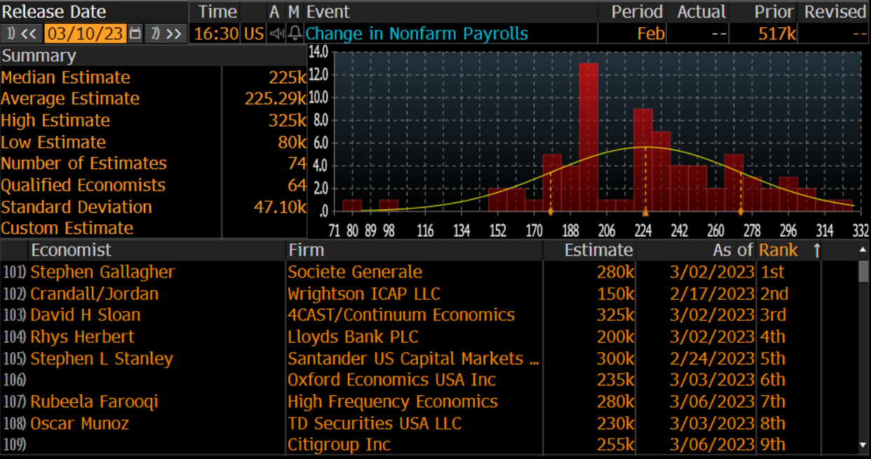
Task: Click the US country code
Action: (x=253, y=34)
